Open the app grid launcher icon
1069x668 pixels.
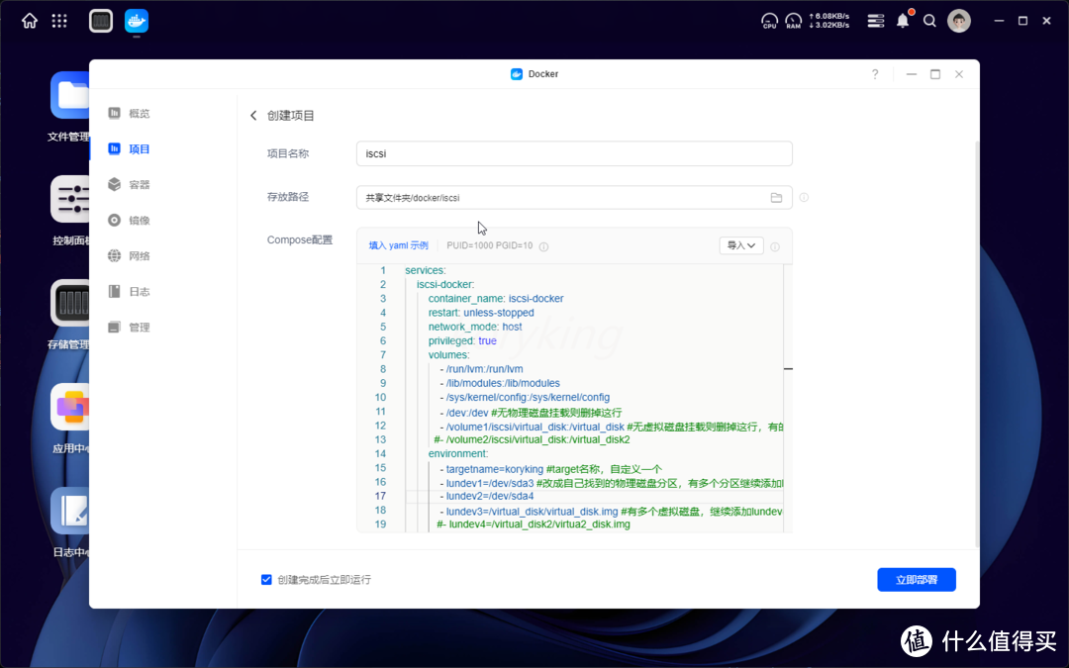pyautogui.click(x=59, y=21)
